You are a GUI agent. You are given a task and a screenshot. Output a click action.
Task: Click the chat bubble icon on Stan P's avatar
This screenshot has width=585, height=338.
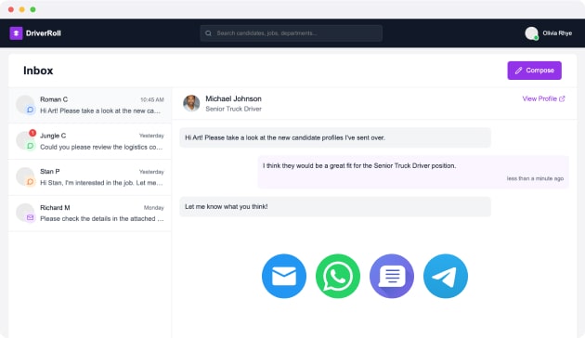(x=31, y=182)
